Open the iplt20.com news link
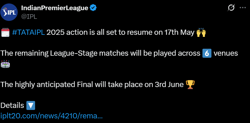Screen dimensions: 250x123 (52, 115)
